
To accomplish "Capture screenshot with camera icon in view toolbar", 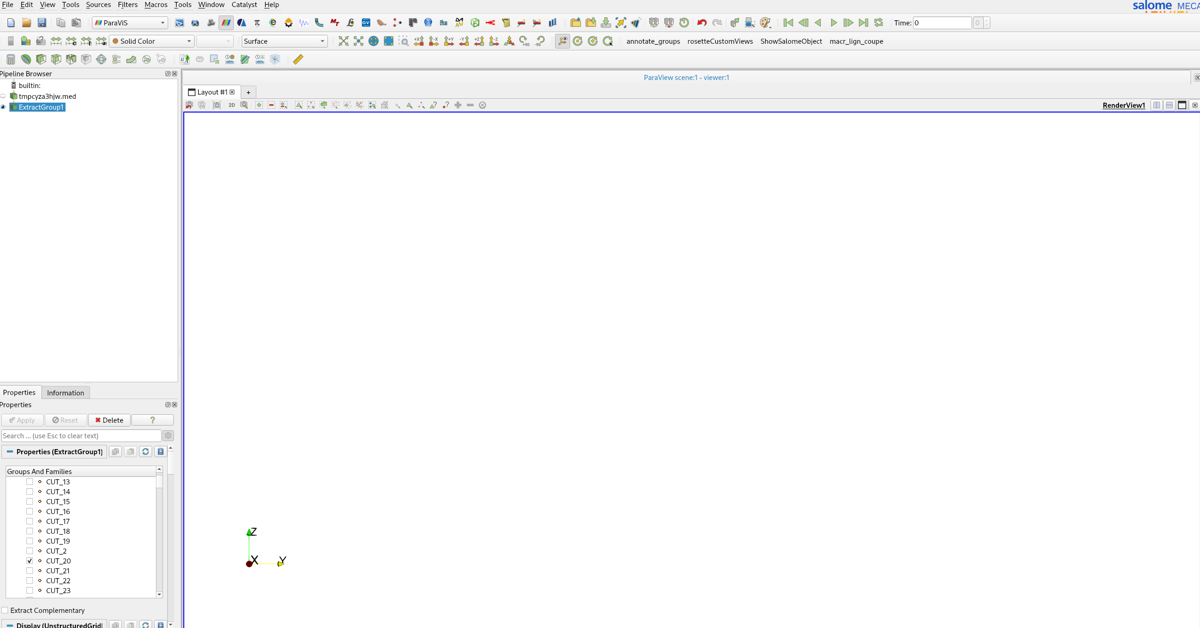I will point(217,105).
